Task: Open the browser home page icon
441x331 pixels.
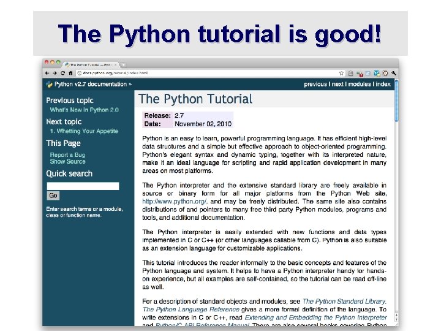Action: (70, 73)
